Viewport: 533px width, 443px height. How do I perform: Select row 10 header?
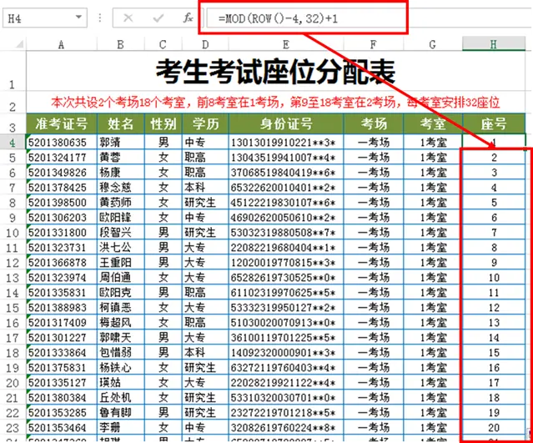click(x=13, y=233)
